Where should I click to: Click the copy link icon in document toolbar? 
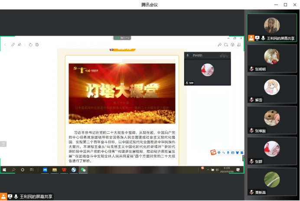coord(13,45)
